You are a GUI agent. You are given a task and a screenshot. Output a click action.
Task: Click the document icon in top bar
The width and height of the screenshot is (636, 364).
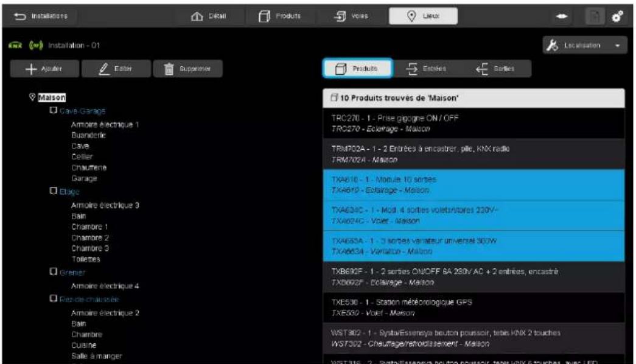point(595,16)
